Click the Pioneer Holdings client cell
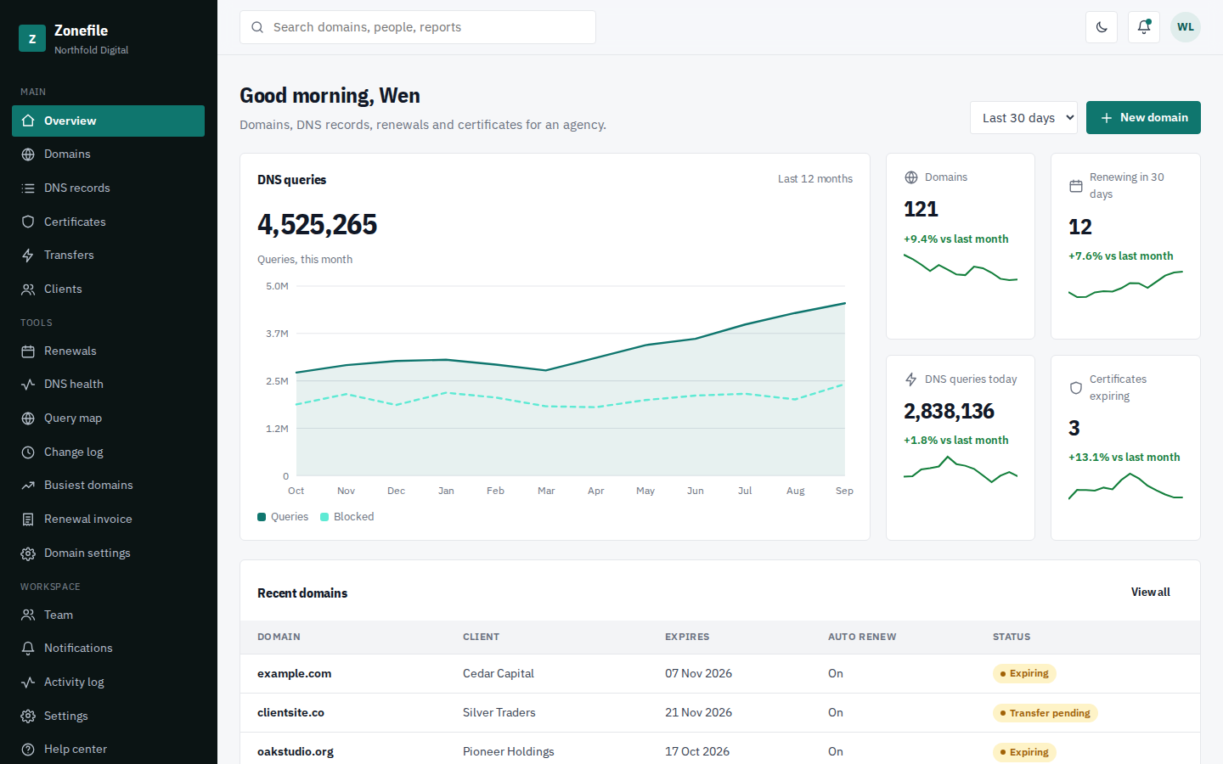 click(x=509, y=752)
